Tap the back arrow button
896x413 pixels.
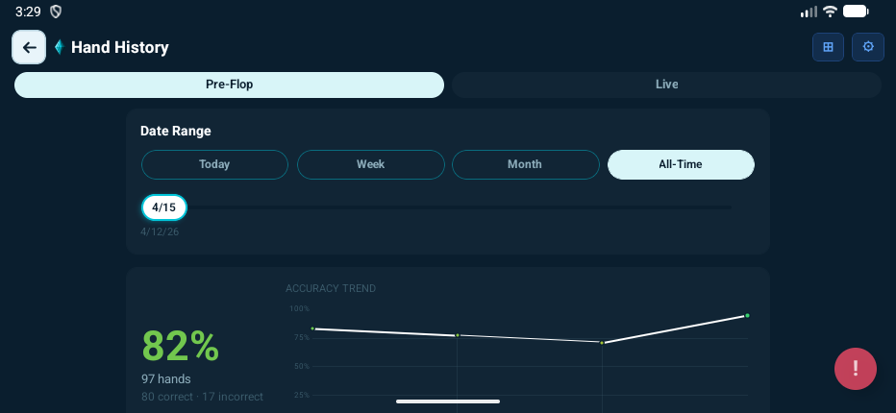[x=29, y=47]
